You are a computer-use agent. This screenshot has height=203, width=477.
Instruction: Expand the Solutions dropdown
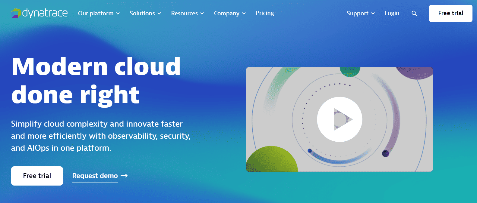(x=145, y=13)
